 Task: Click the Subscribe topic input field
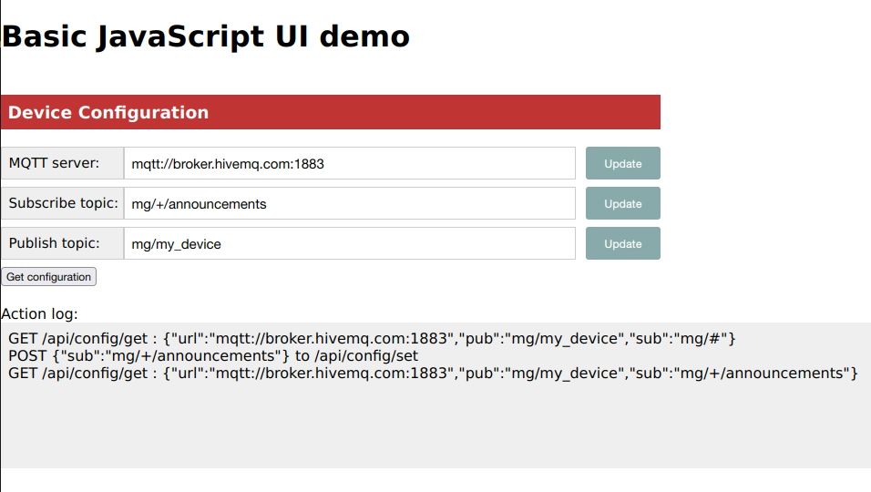349,203
